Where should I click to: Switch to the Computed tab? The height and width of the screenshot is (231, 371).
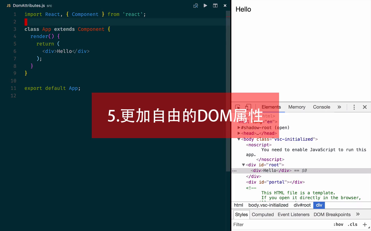[263, 215]
